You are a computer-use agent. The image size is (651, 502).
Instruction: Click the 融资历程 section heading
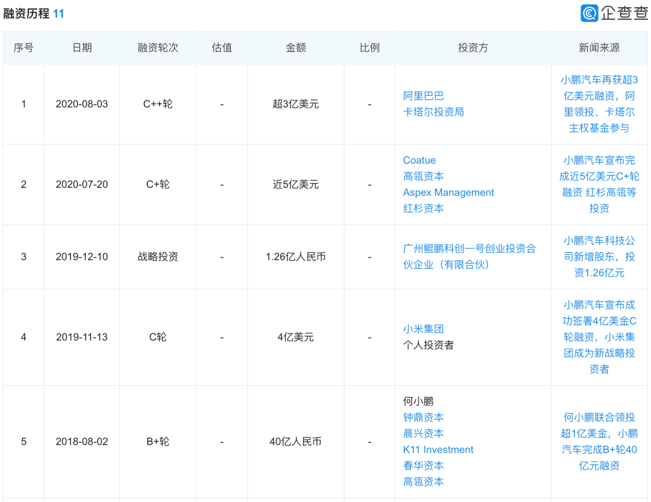[x=26, y=13]
